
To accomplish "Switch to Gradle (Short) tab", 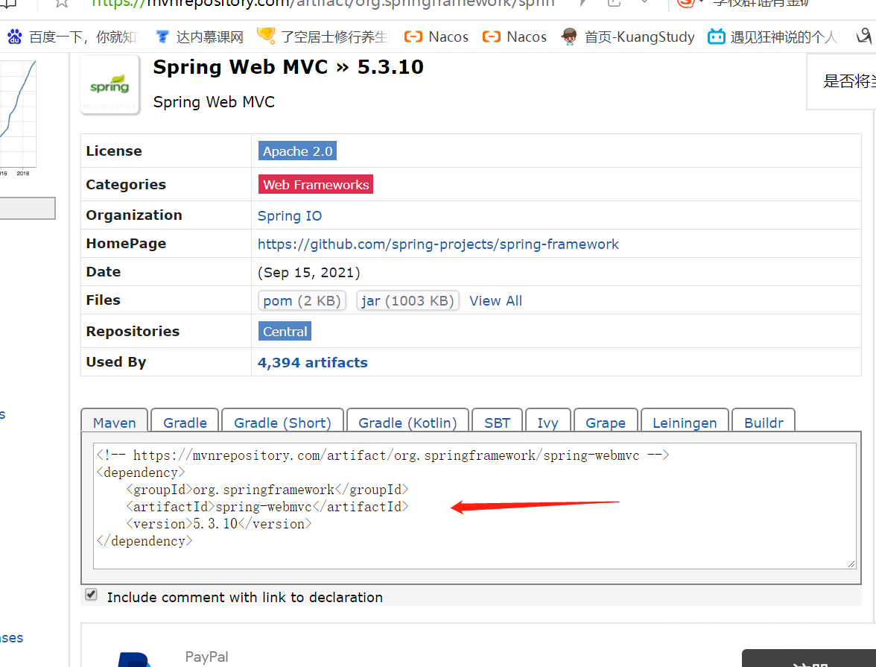I will click(283, 423).
